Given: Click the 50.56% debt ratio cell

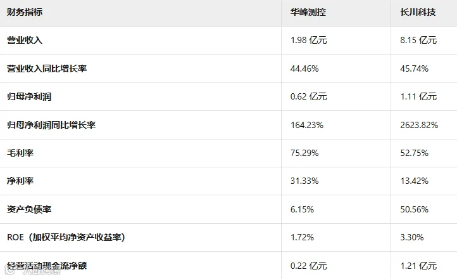Looking at the screenshot, I should tap(415, 209).
